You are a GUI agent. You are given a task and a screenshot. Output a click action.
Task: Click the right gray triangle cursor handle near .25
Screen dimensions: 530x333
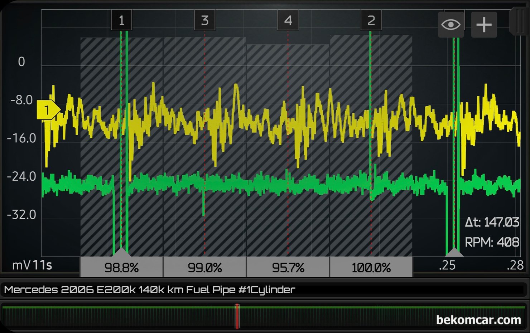[454, 252]
